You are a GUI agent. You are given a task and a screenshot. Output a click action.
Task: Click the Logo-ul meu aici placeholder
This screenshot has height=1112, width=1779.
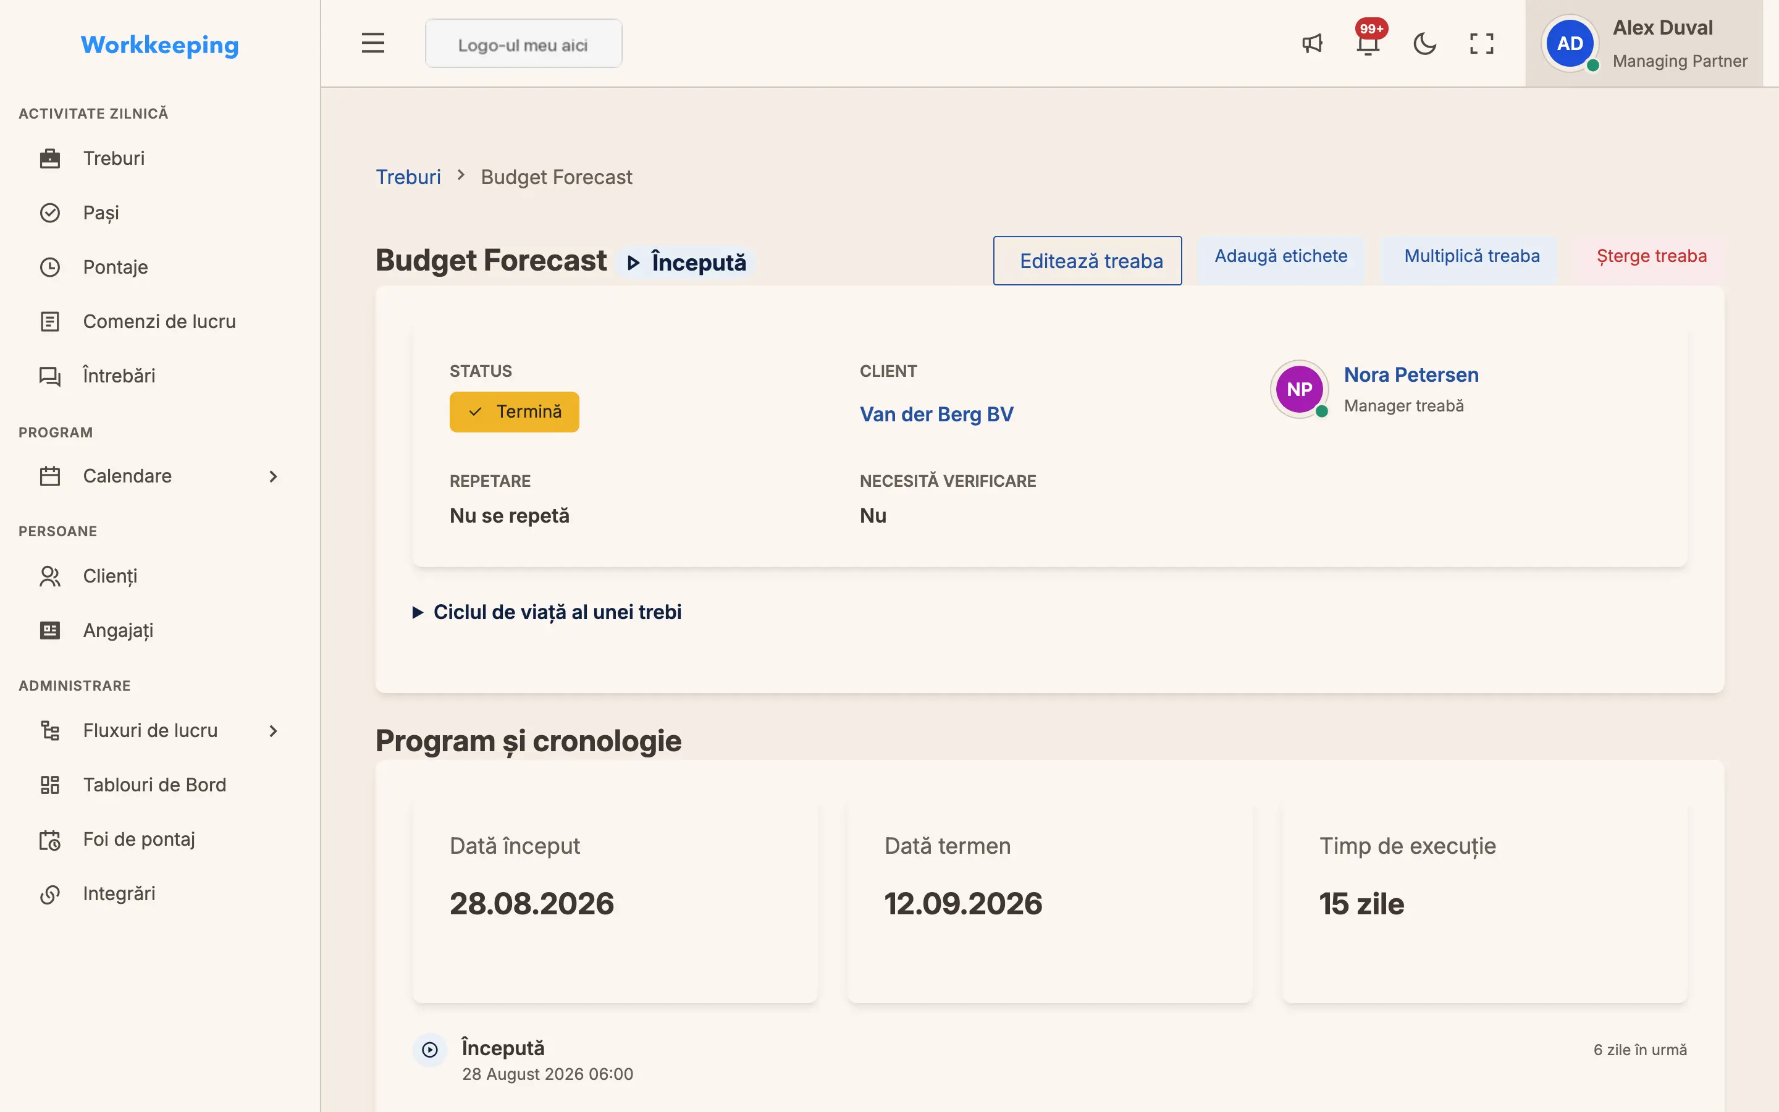click(523, 44)
